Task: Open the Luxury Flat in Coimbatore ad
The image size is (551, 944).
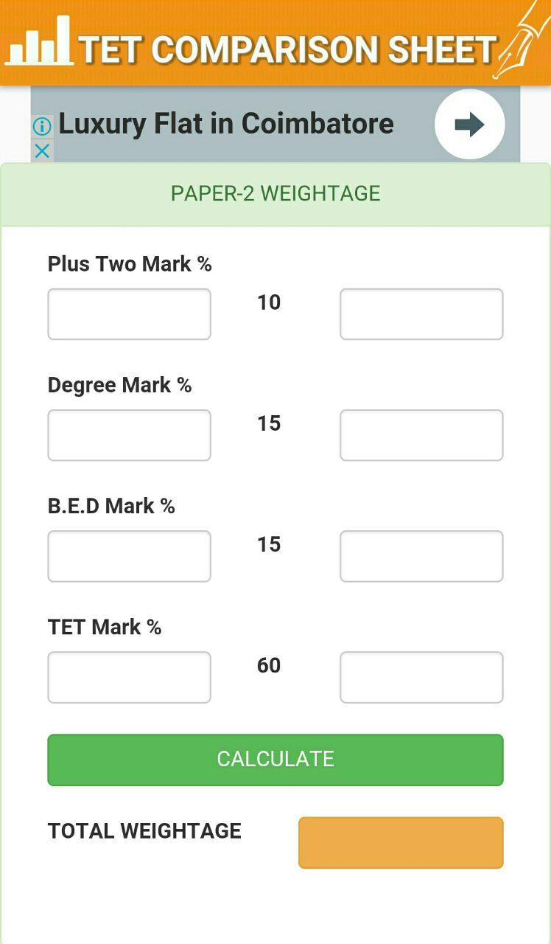Action: [x=226, y=124]
